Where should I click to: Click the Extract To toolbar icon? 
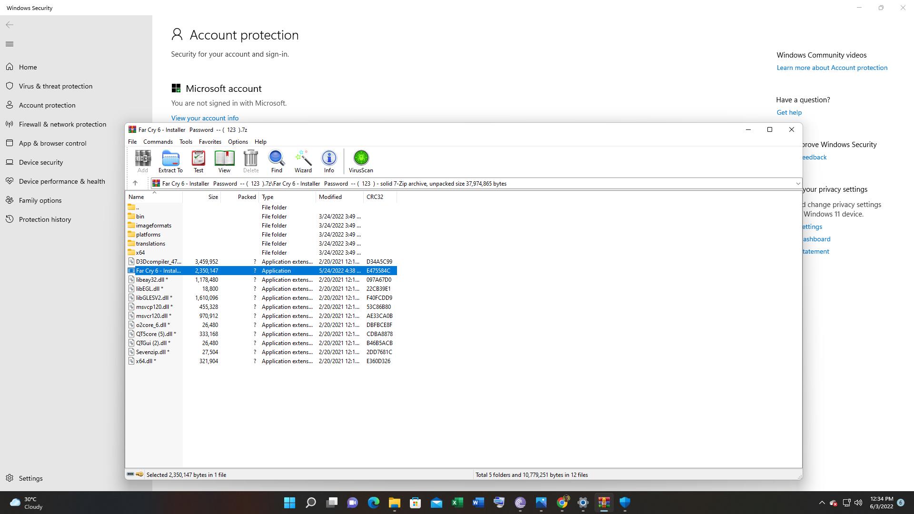click(x=170, y=161)
